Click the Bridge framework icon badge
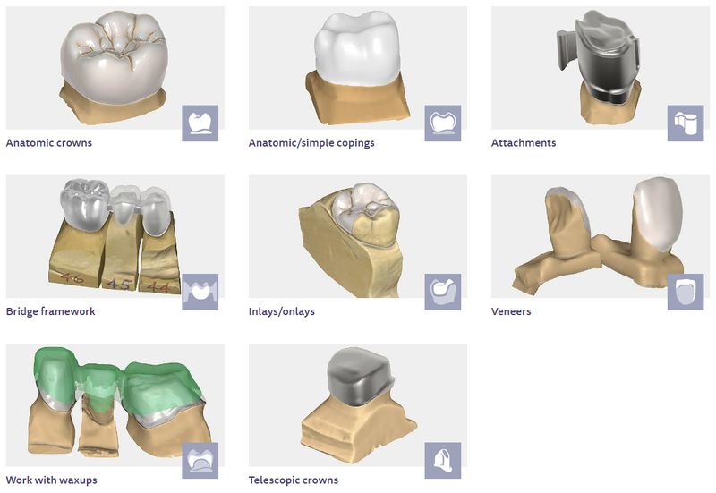 (200, 293)
